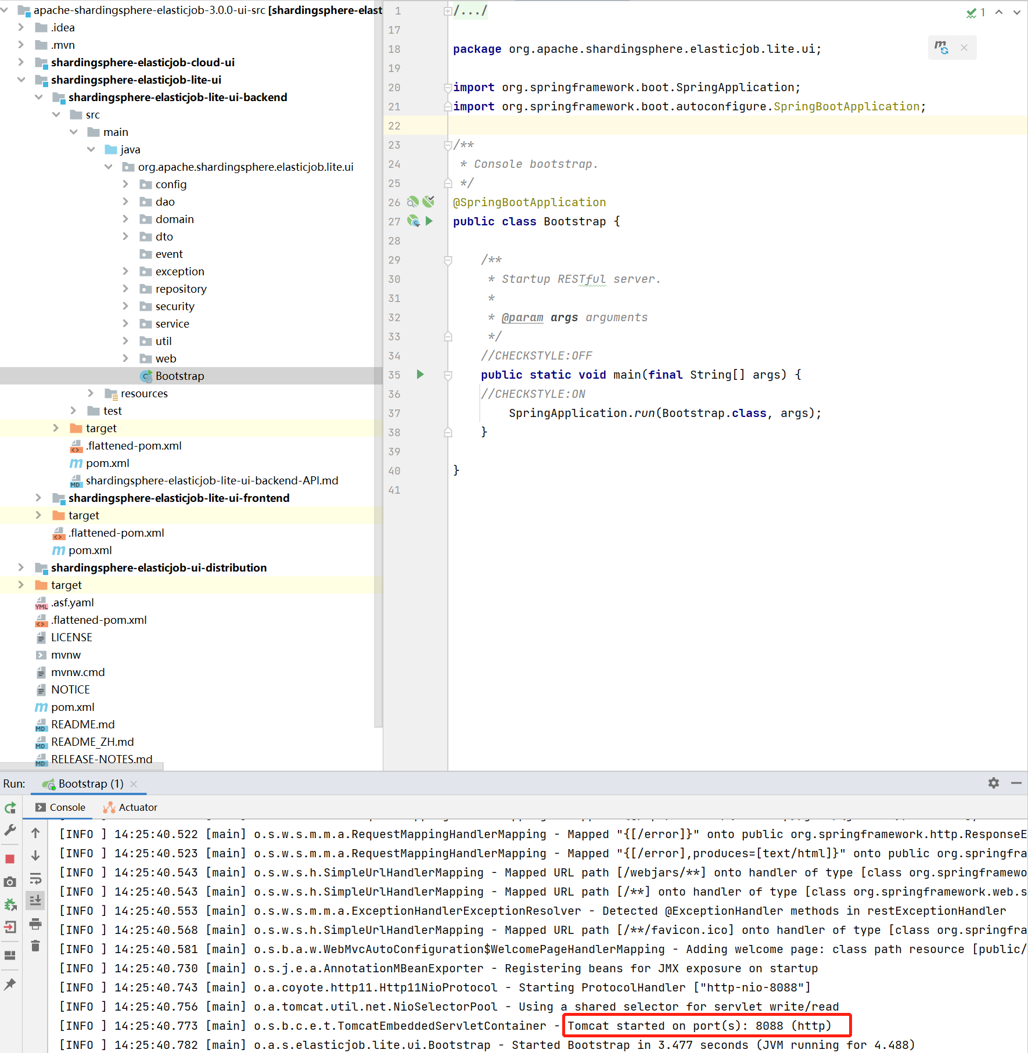Toggle Use Soft Wraps in the console

(x=36, y=879)
